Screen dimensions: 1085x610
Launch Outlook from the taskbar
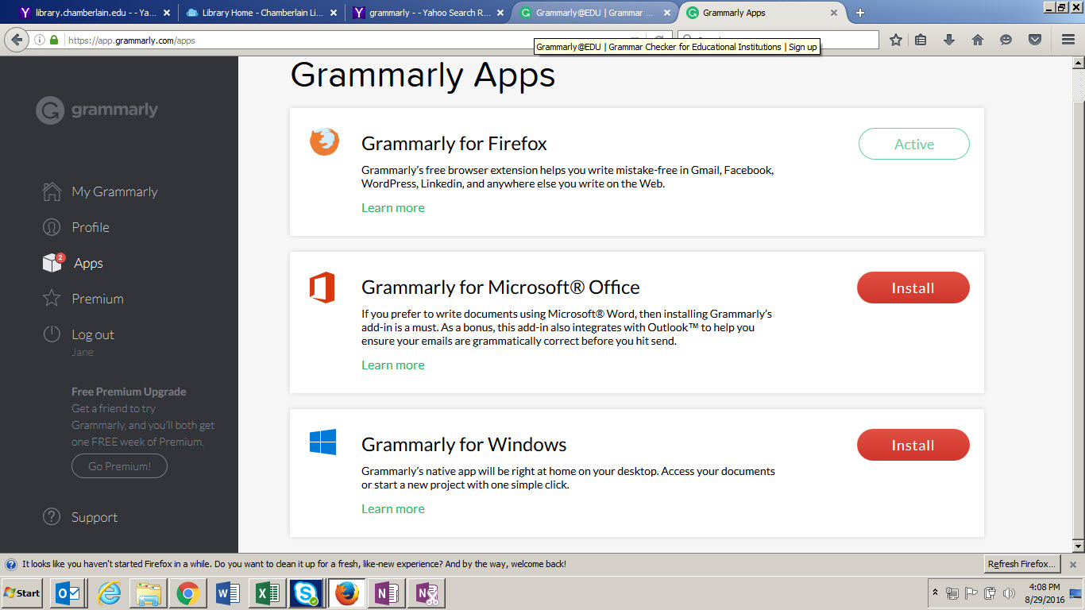coord(67,593)
